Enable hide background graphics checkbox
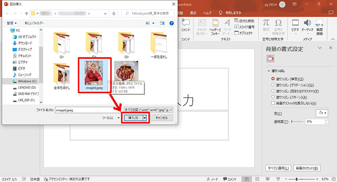Screen dimensions: 337x182 (273, 102)
